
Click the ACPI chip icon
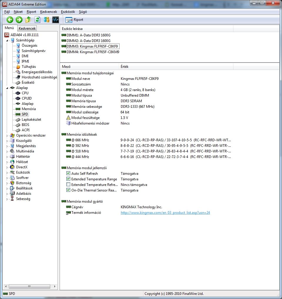tap(18, 130)
